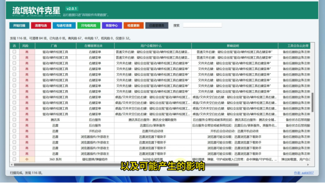Image resolution: width=325 pixels, height=183 pixels.
Task: Click the vertical scrollbar thumb
Action: (312, 102)
